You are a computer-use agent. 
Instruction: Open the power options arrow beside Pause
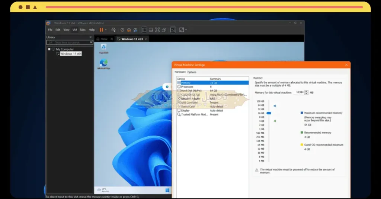106,30
